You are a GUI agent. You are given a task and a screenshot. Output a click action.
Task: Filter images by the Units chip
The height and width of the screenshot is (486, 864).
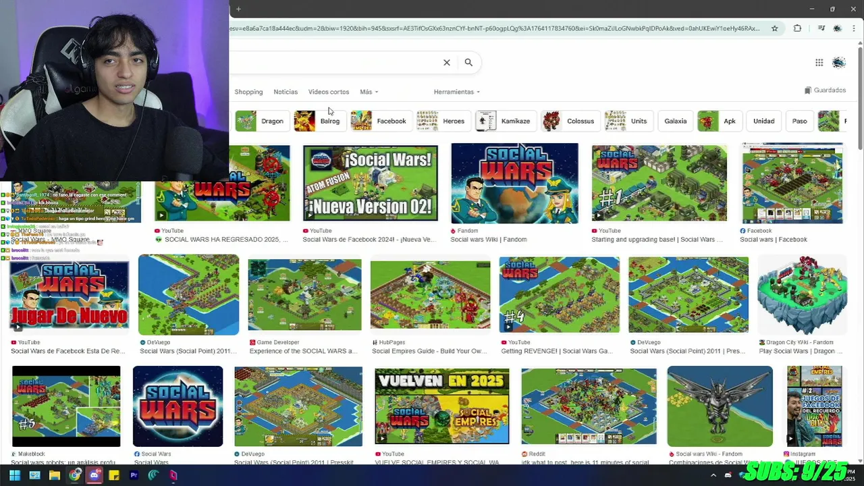coord(628,121)
